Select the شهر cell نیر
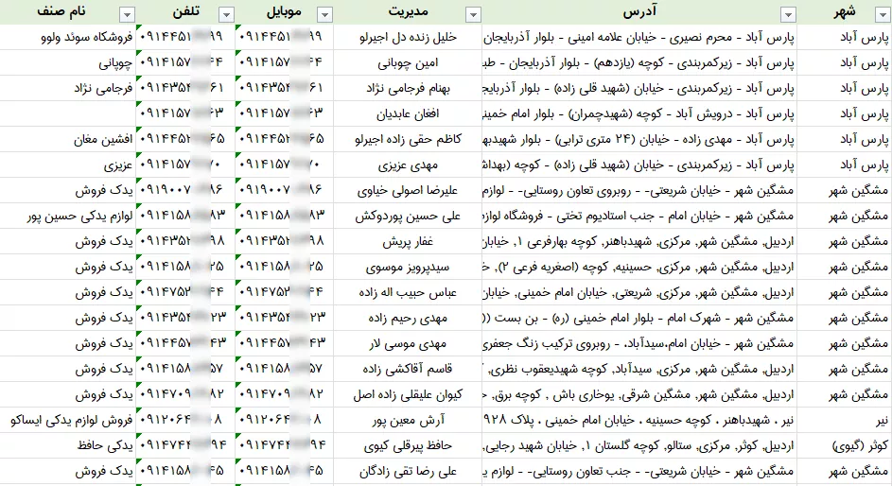Screen dimensions: 892x486 844,421
